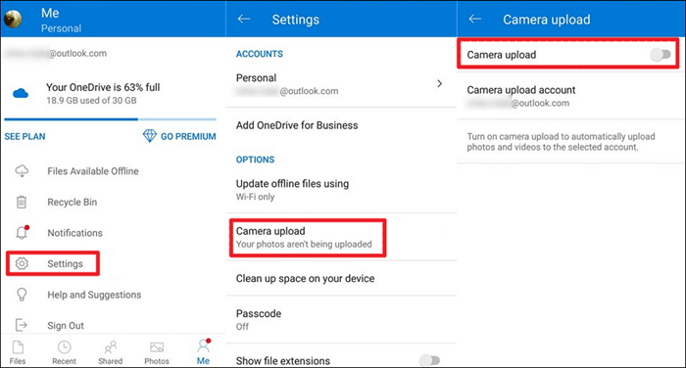This screenshot has width=686, height=368.
Task: Tap the Files Available Offline cloud icon
Action: point(22,171)
